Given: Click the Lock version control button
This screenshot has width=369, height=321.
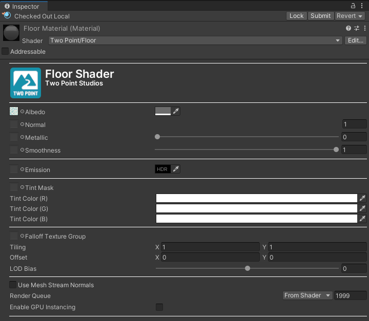Looking at the screenshot, I should (x=297, y=16).
